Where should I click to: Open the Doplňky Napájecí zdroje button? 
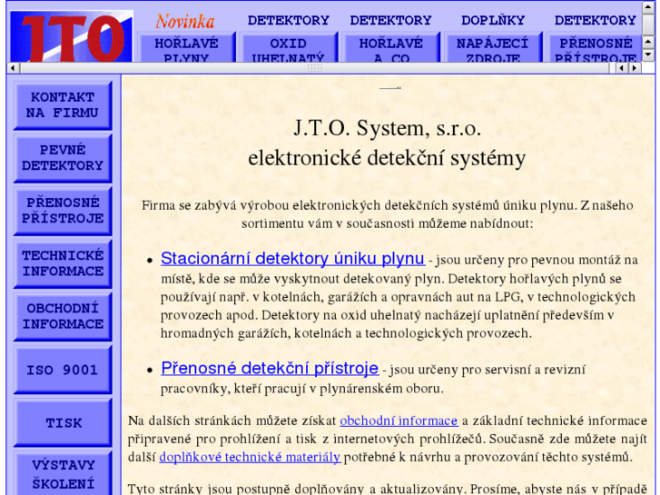493,48
